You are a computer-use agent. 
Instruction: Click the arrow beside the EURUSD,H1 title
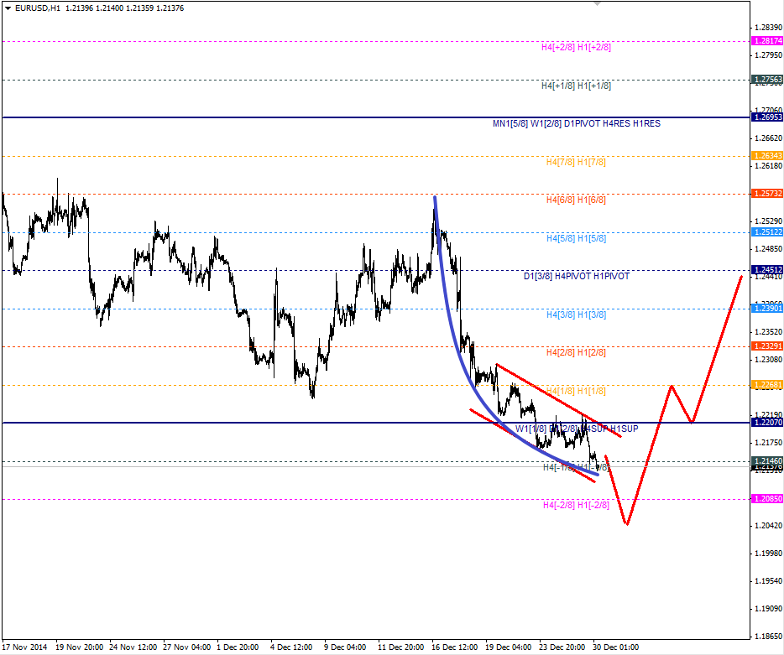click(x=8, y=8)
